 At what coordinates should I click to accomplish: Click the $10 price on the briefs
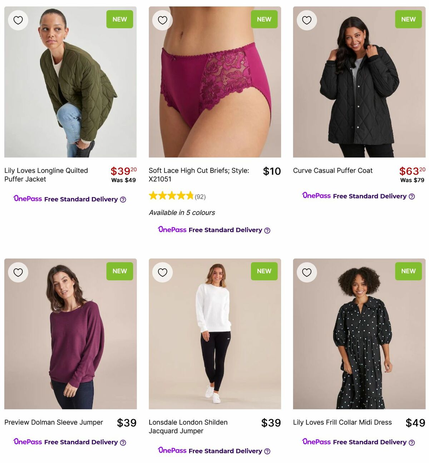(272, 171)
